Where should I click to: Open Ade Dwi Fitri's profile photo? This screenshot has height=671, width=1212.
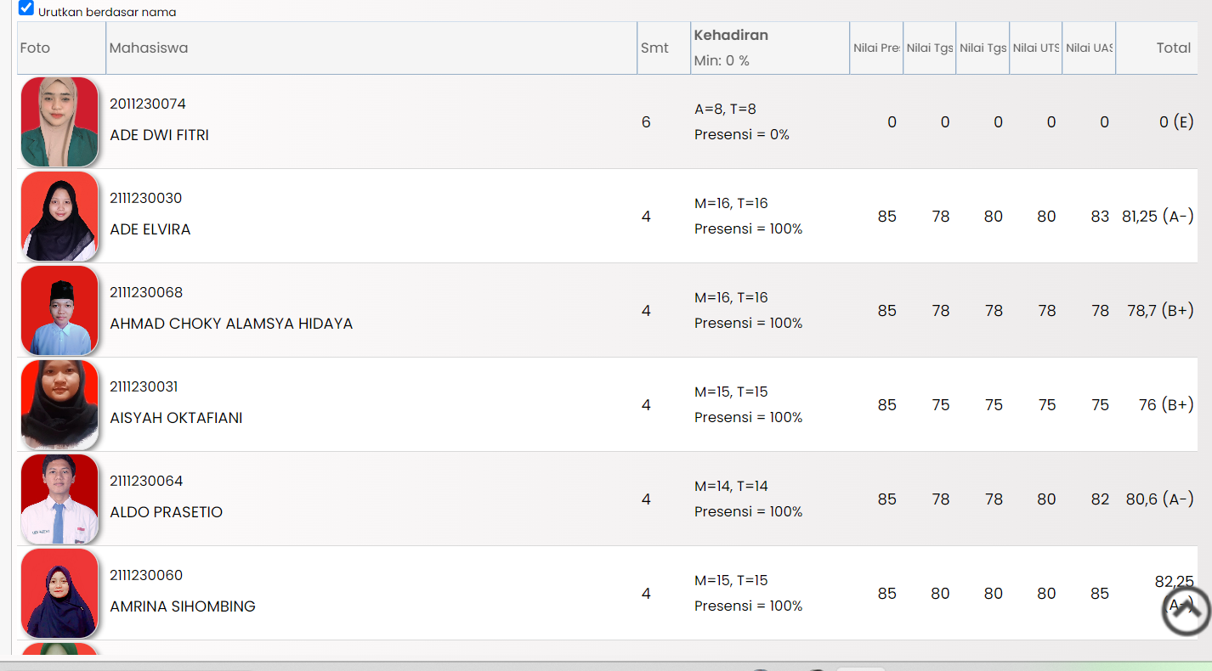tap(59, 122)
